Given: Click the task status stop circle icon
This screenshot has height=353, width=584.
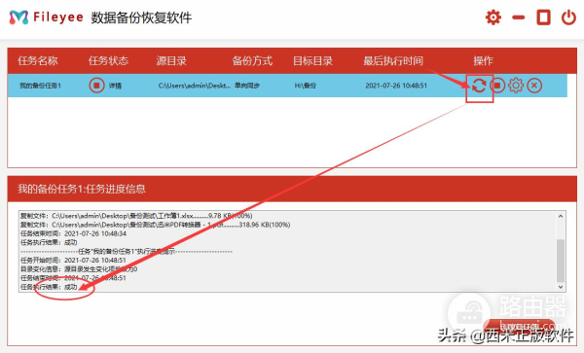Looking at the screenshot, I should [96, 86].
